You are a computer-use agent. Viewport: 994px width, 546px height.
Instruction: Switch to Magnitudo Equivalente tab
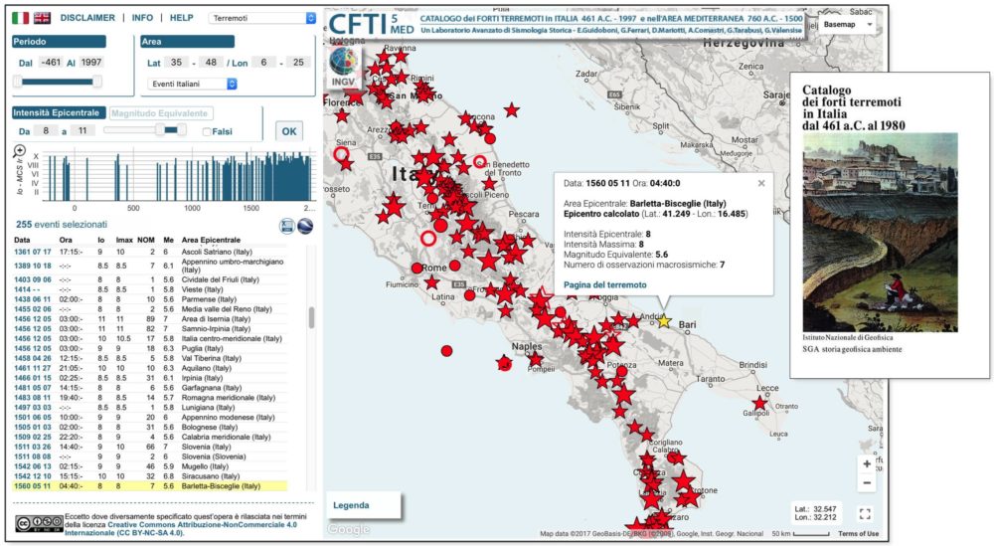[159, 113]
